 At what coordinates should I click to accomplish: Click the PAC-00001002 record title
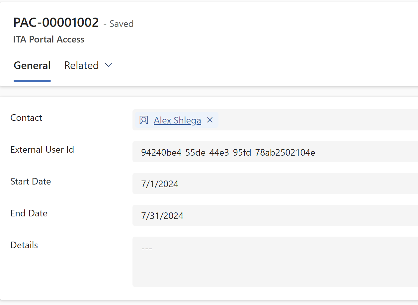point(56,23)
